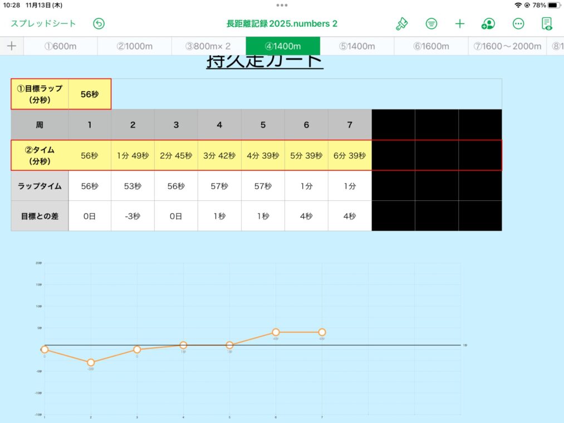The width and height of the screenshot is (564, 423).
Task: Open the ③800m×2 sheet tab
Action: tap(208, 46)
